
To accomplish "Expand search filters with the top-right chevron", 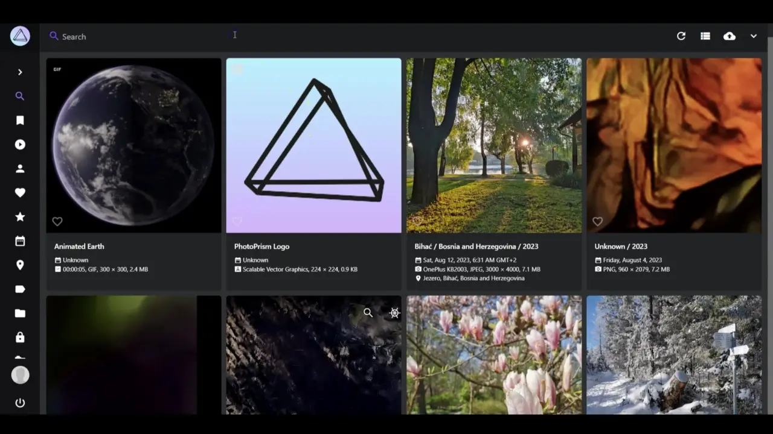I will coord(754,36).
